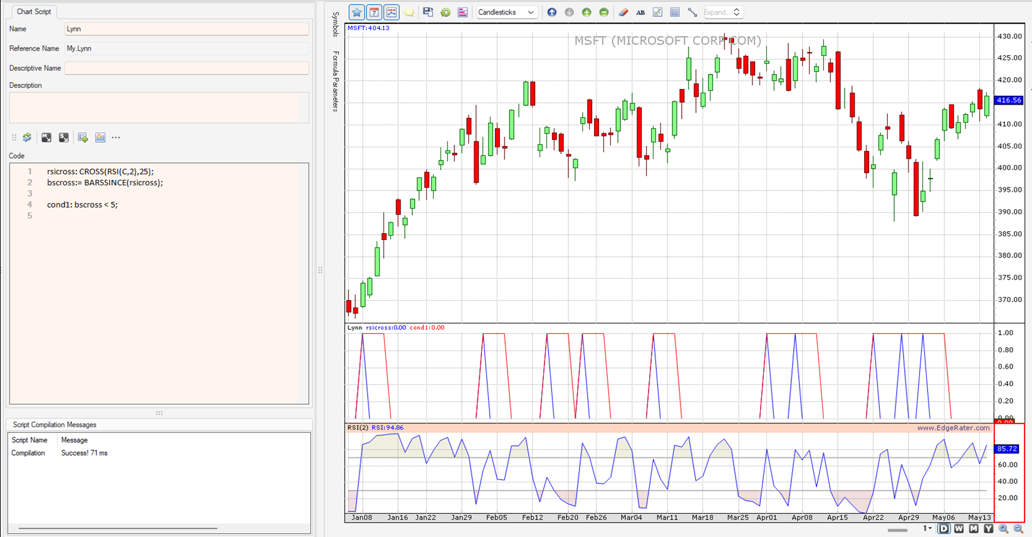Open the interval multiplier 1 dropdown

click(927, 529)
